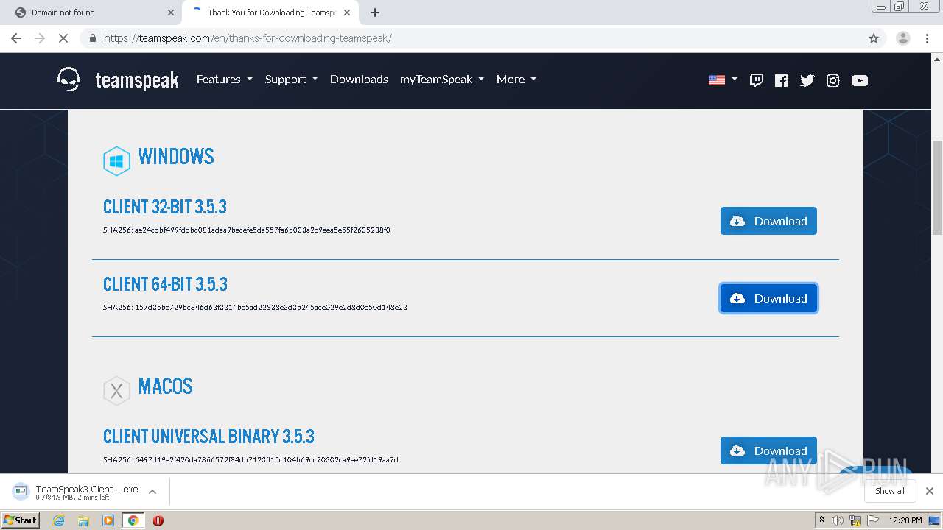Click the CLIENT 32-BIT 3.5.3 title
Viewport: 943px width, 530px height.
(165, 207)
